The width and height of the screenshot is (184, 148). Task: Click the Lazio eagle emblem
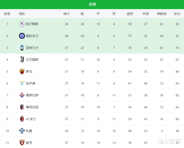(x=22, y=83)
